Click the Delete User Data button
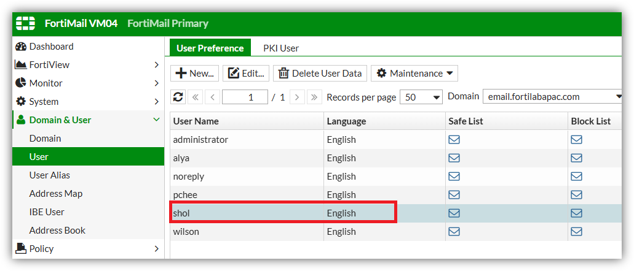634x271 pixels. (320, 74)
